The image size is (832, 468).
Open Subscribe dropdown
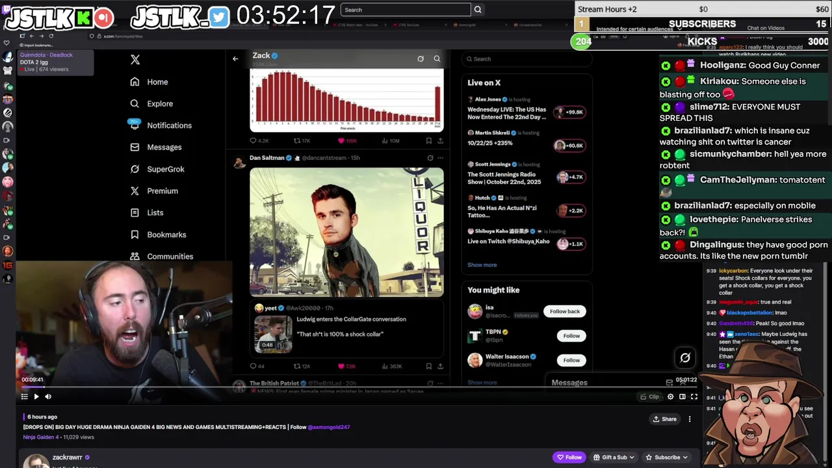tap(667, 457)
